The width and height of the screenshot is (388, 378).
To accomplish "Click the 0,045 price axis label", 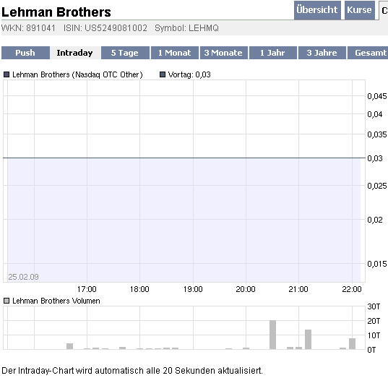I will [377, 96].
